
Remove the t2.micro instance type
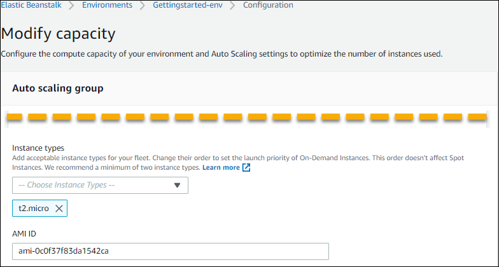point(59,209)
